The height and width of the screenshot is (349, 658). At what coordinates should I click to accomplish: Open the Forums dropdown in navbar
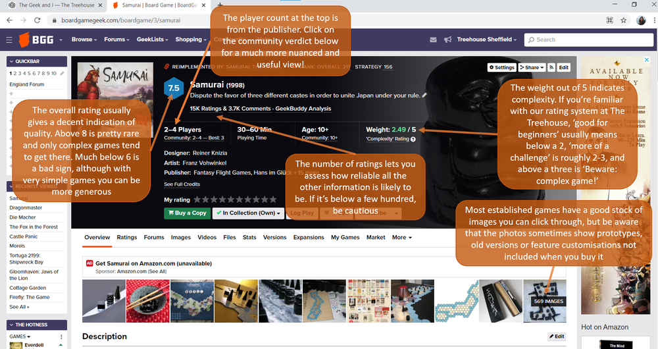[x=116, y=40]
